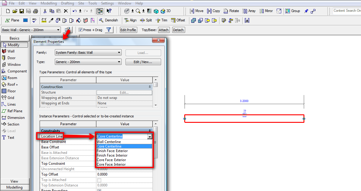
Task: Click the Mirror tool
Action: (266, 11)
